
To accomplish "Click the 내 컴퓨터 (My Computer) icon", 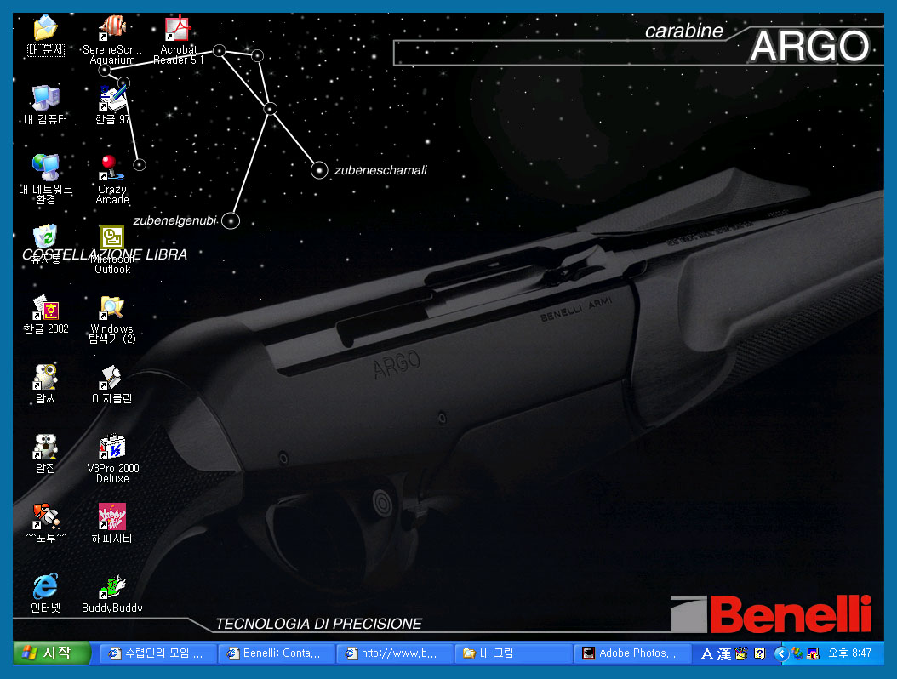I will coord(45,98).
